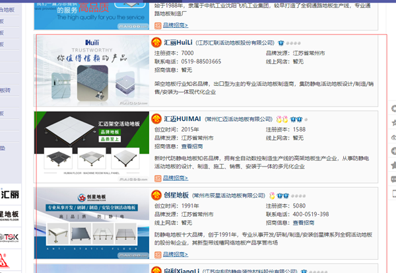Click the red badge icon beside 创星地板
Viewport: 396px width, 273px height.
click(156, 196)
